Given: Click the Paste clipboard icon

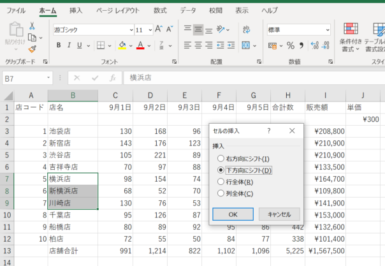Looking at the screenshot, I should click(16, 30).
